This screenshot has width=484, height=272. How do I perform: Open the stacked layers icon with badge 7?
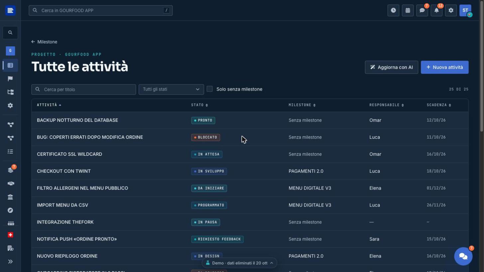(10, 170)
